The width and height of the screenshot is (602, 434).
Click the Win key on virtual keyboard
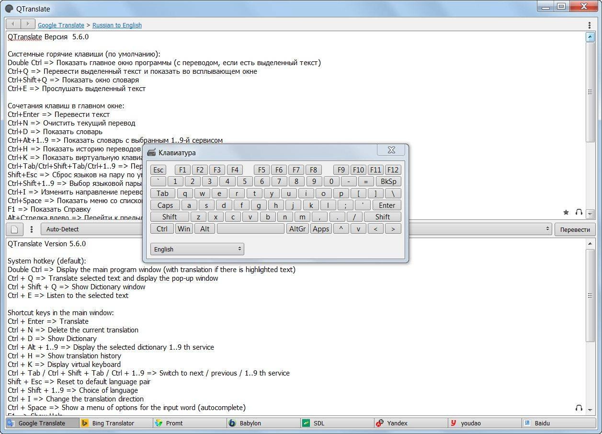tap(184, 228)
